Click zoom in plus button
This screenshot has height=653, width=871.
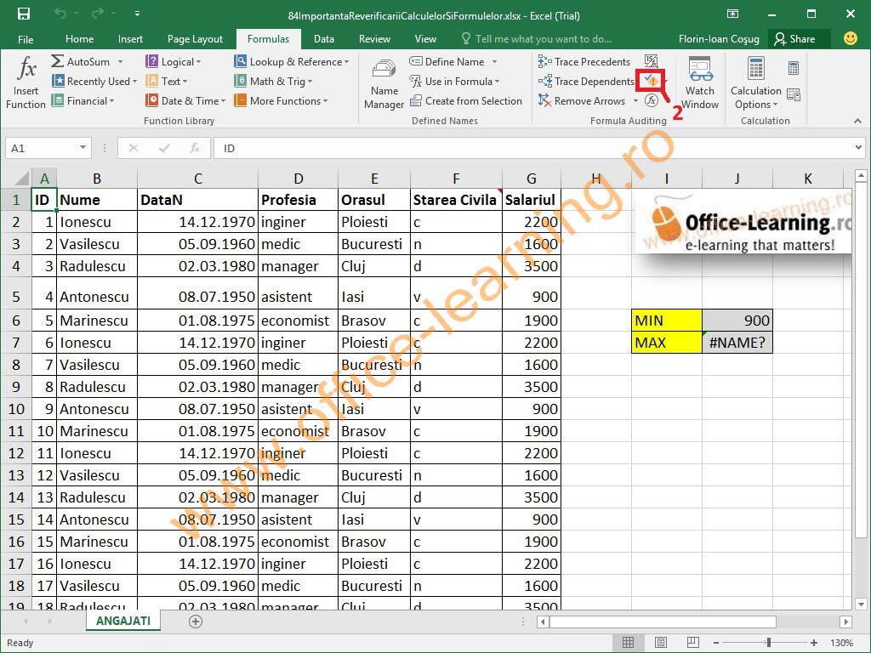point(814,643)
